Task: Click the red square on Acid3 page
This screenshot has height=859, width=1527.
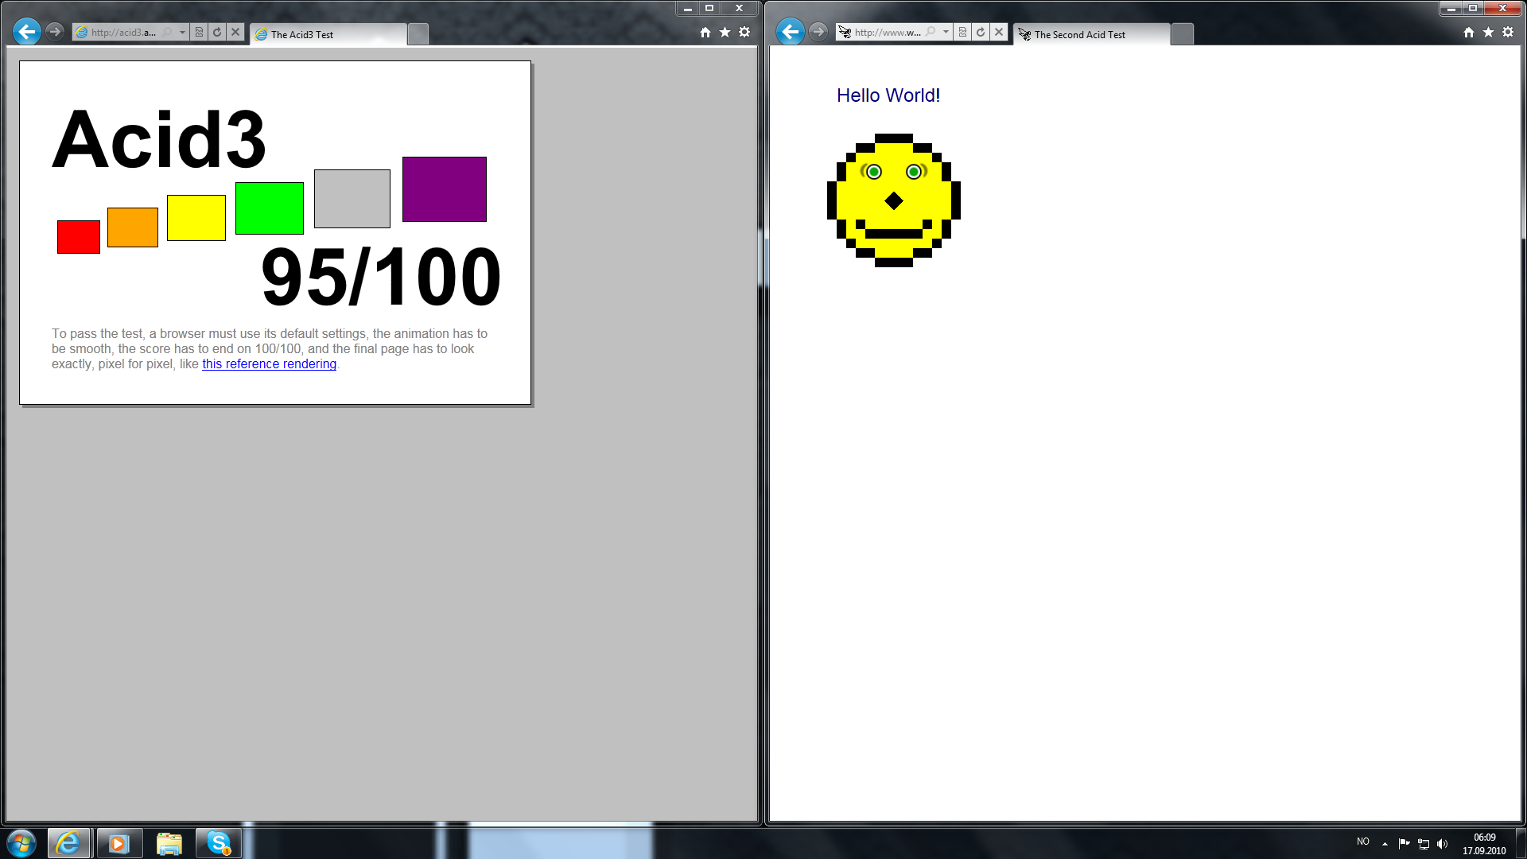Action: [x=79, y=237]
